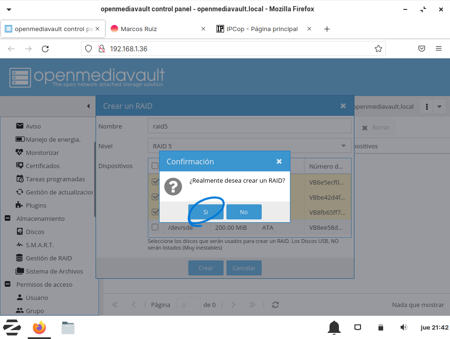Collapse the left navigation panel arrow

click(x=88, y=106)
